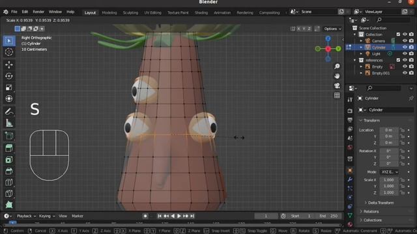Jump to the end frame button
The width and height of the screenshot is (417, 234).
coord(192,216)
